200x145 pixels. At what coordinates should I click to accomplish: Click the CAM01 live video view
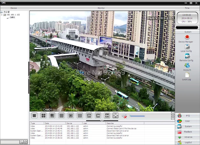(102, 61)
